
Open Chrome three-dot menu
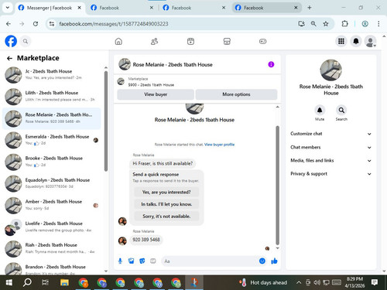pyautogui.click(x=378, y=24)
